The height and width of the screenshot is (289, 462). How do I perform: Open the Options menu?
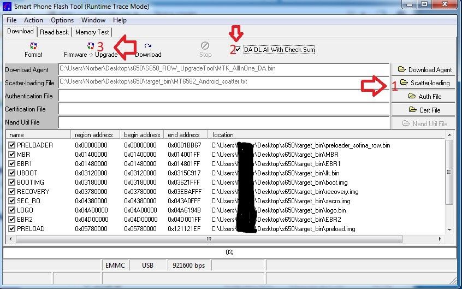[x=62, y=20]
